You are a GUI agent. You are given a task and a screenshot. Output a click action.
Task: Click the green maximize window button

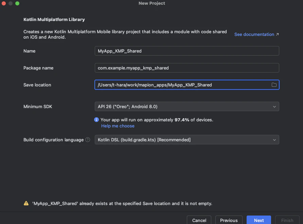17,3
